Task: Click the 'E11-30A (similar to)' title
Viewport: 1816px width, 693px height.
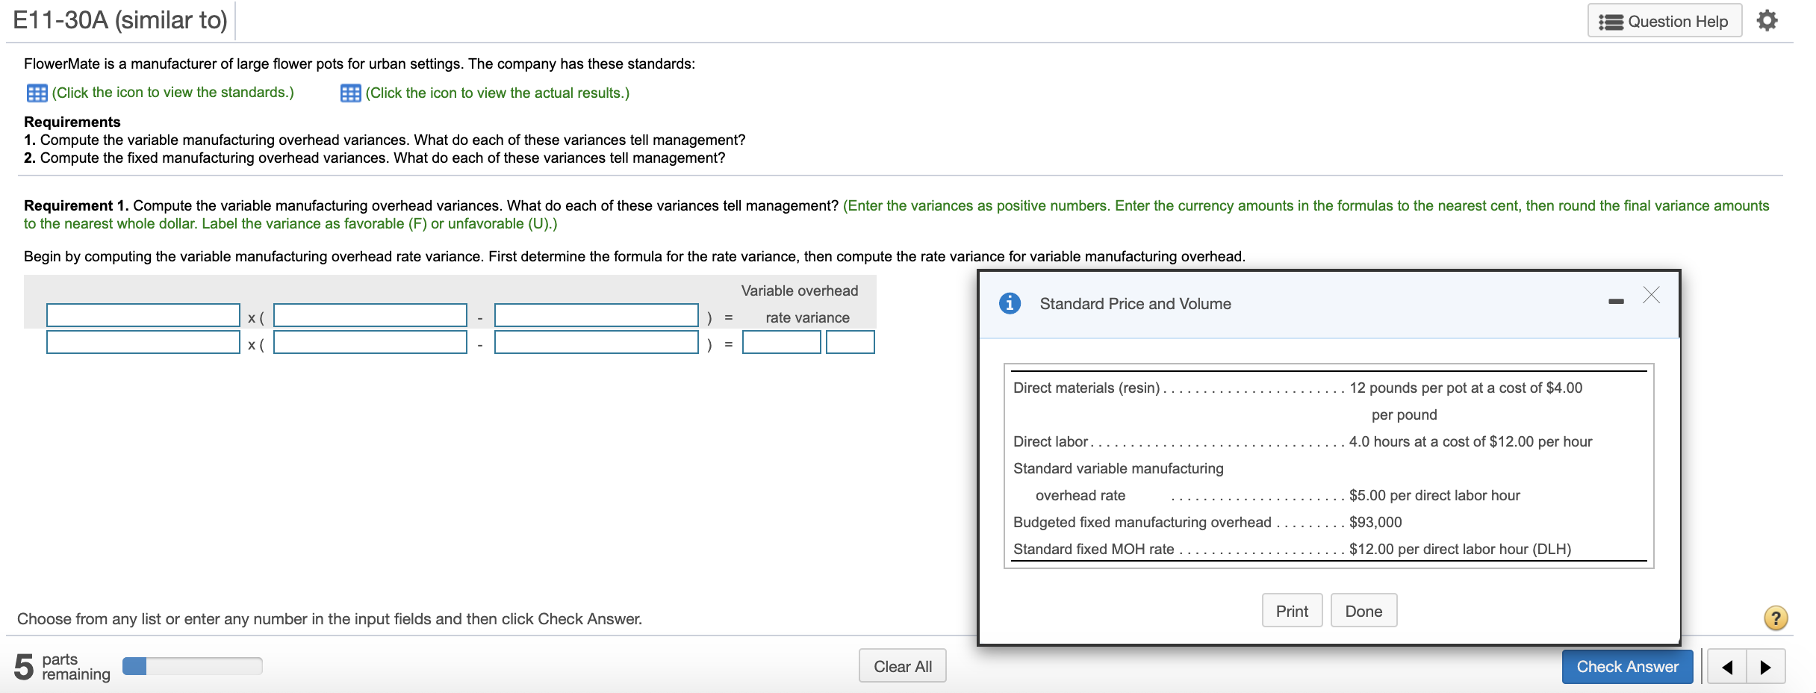Action: [119, 20]
